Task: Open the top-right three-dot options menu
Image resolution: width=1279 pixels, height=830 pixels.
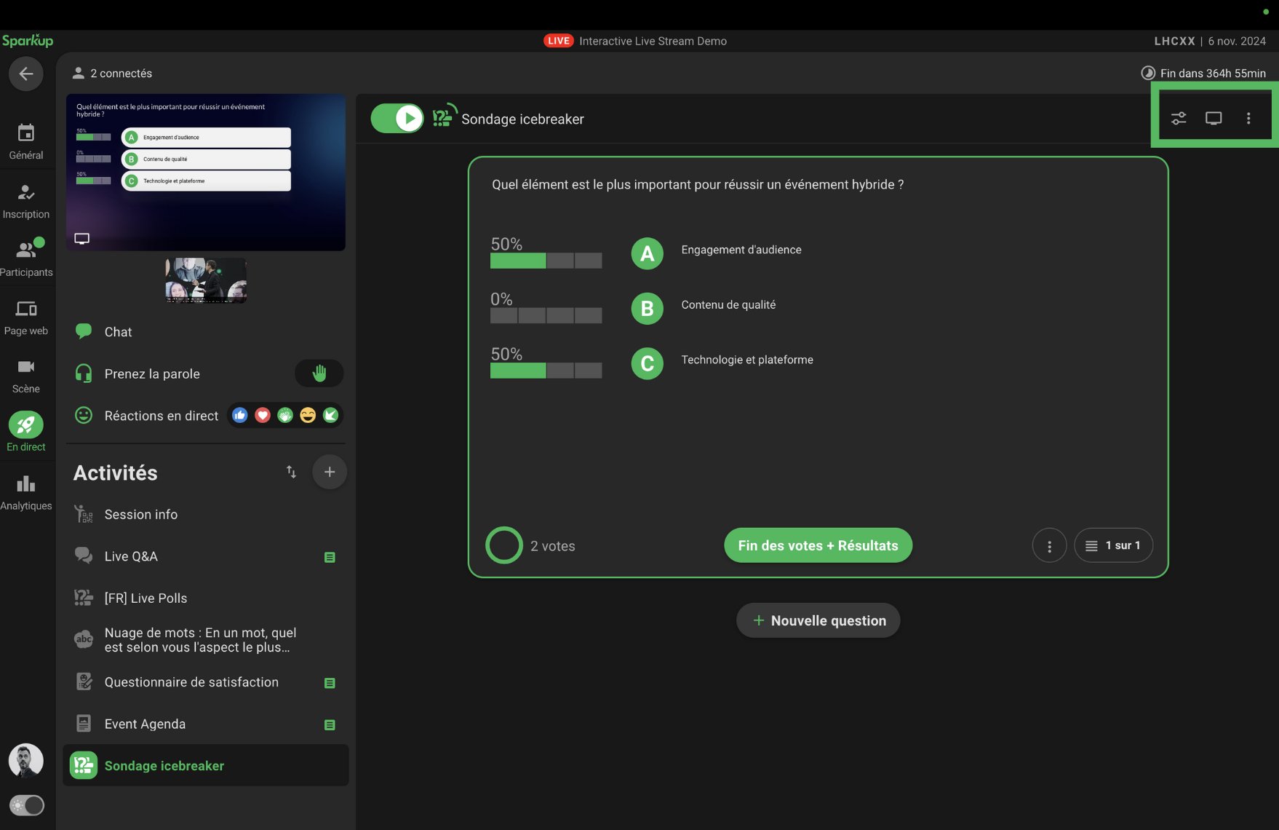Action: tap(1248, 118)
